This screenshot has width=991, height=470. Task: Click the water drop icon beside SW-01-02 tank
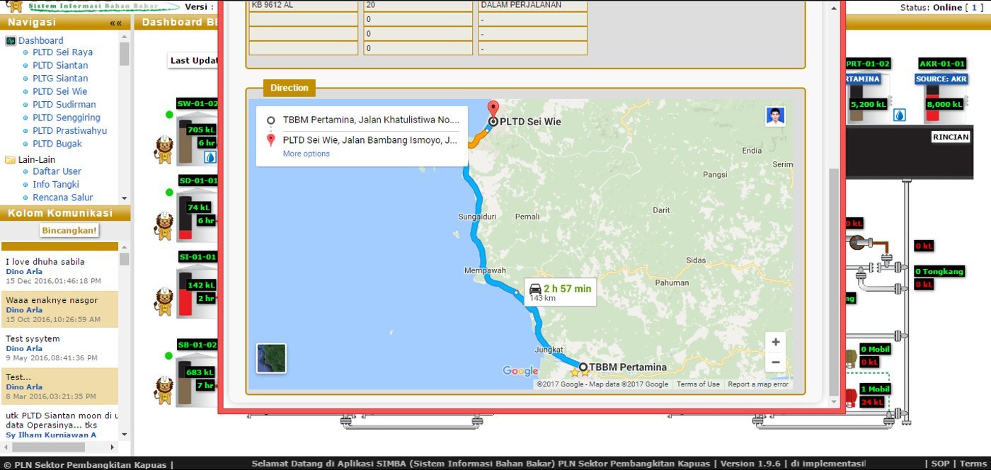(210, 157)
